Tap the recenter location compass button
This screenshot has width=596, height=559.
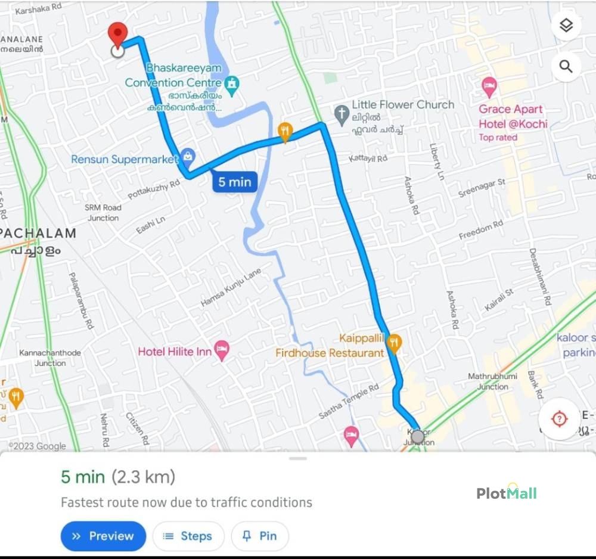[559, 419]
